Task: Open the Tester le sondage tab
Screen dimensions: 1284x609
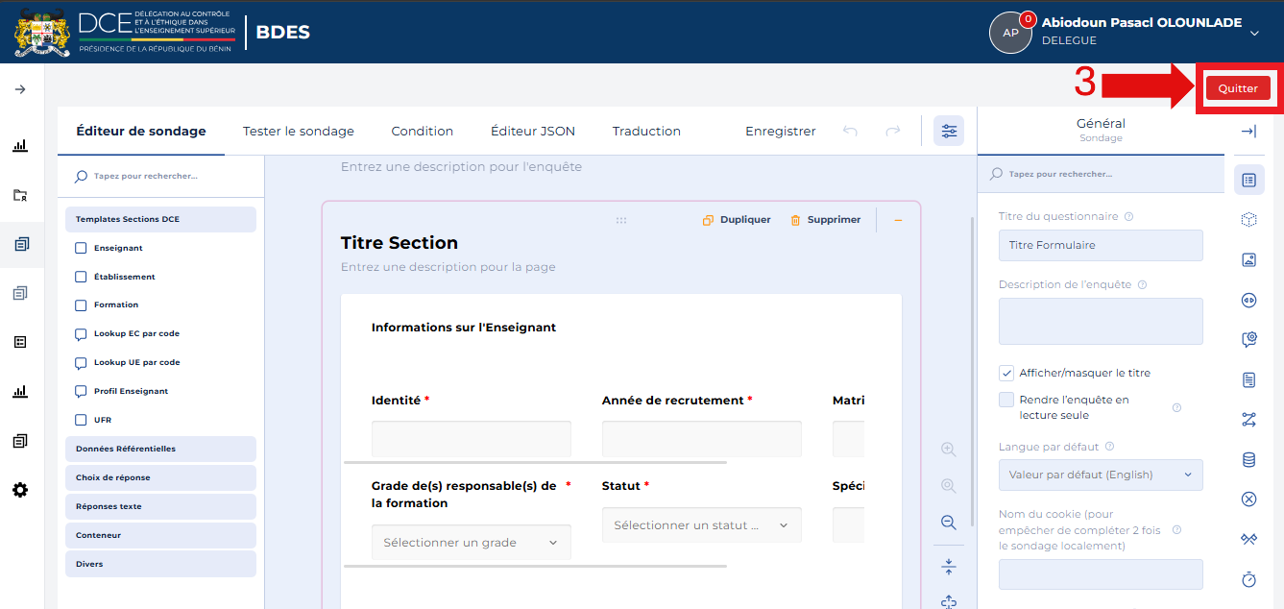Action: tap(299, 132)
